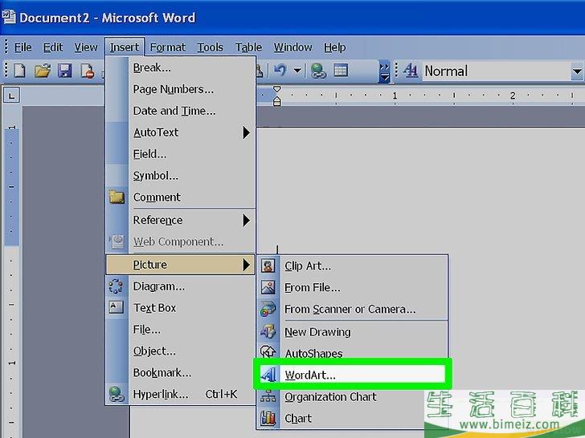Image resolution: width=585 pixels, height=438 pixels.
Task: Click the From File picture icon
Action: click(x=268, y=287)
